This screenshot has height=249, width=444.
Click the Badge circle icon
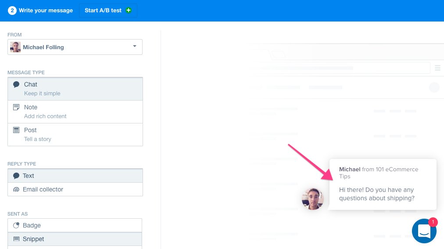16,225
